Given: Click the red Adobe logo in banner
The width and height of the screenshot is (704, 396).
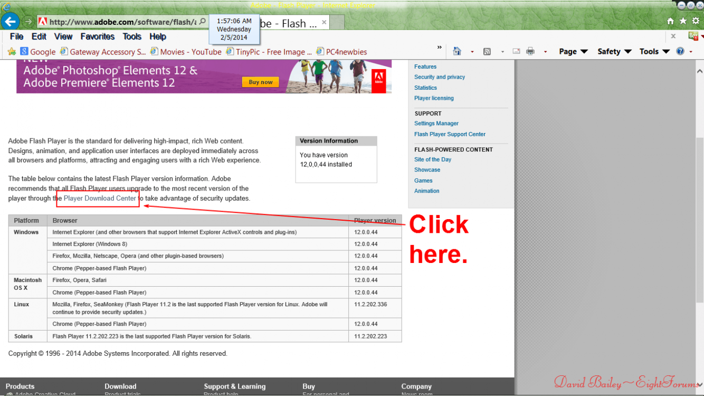Looking at the screenshot, I should (x=379, y=81).
